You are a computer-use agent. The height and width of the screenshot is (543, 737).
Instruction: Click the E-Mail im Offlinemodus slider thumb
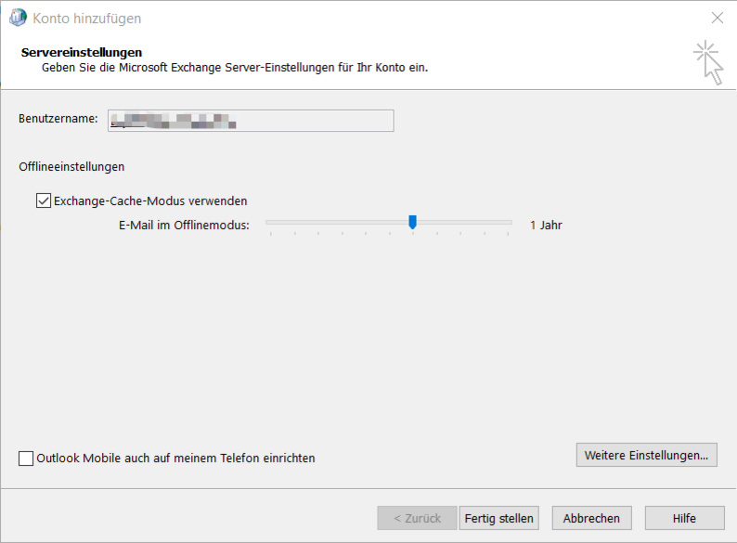[413, 222]
